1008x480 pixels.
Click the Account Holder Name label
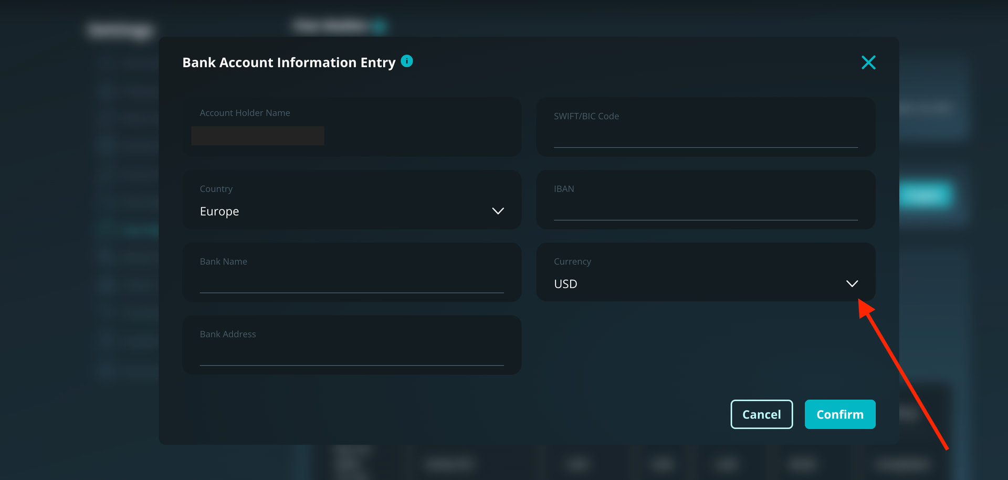coord(245,113)
